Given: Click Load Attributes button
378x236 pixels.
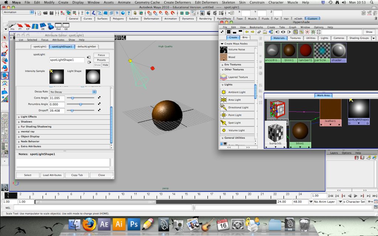Looking at the screenshot, I should coord(52,175).
